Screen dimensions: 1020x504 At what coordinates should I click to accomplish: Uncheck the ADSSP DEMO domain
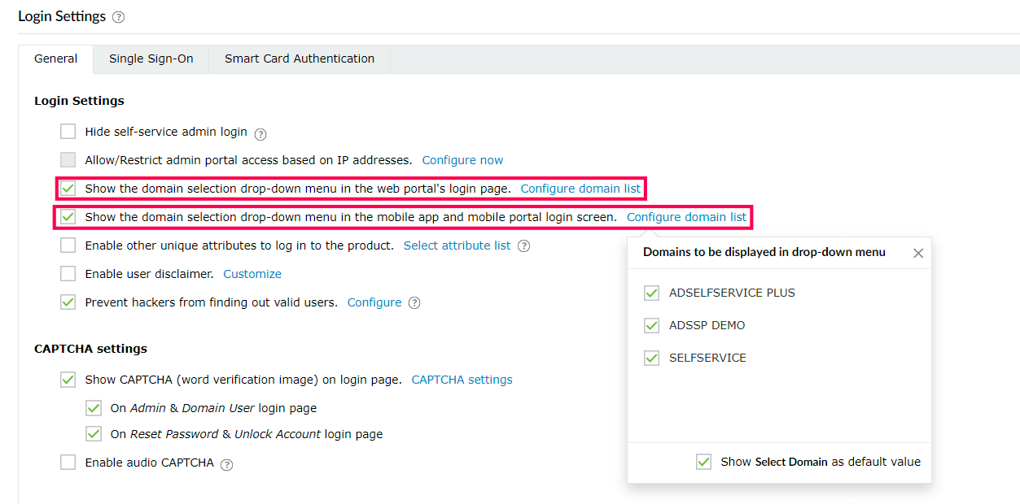point(651,325)
